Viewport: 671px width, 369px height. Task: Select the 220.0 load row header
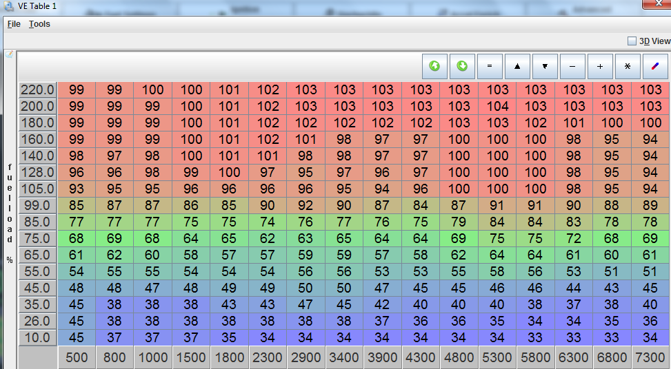point(38,89)
